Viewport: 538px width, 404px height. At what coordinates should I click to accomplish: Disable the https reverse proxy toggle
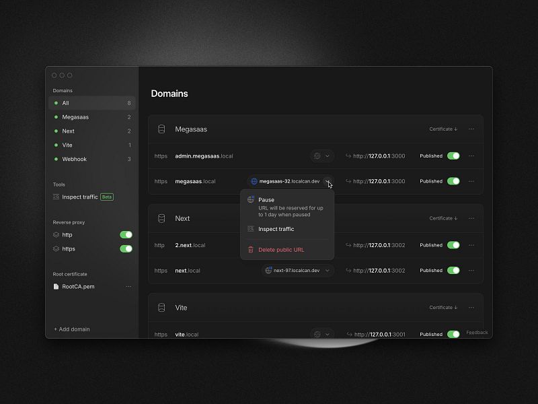[x=128, y=248]
